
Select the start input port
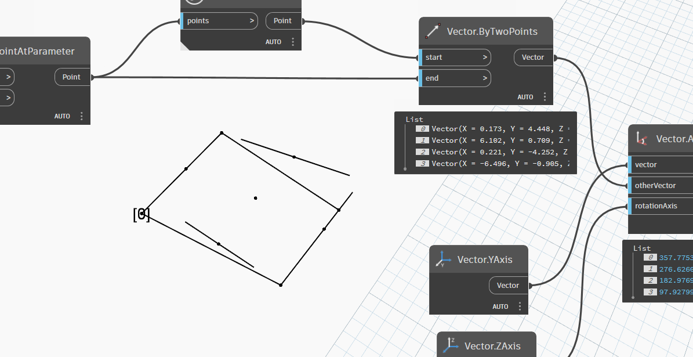pos(455,57)
